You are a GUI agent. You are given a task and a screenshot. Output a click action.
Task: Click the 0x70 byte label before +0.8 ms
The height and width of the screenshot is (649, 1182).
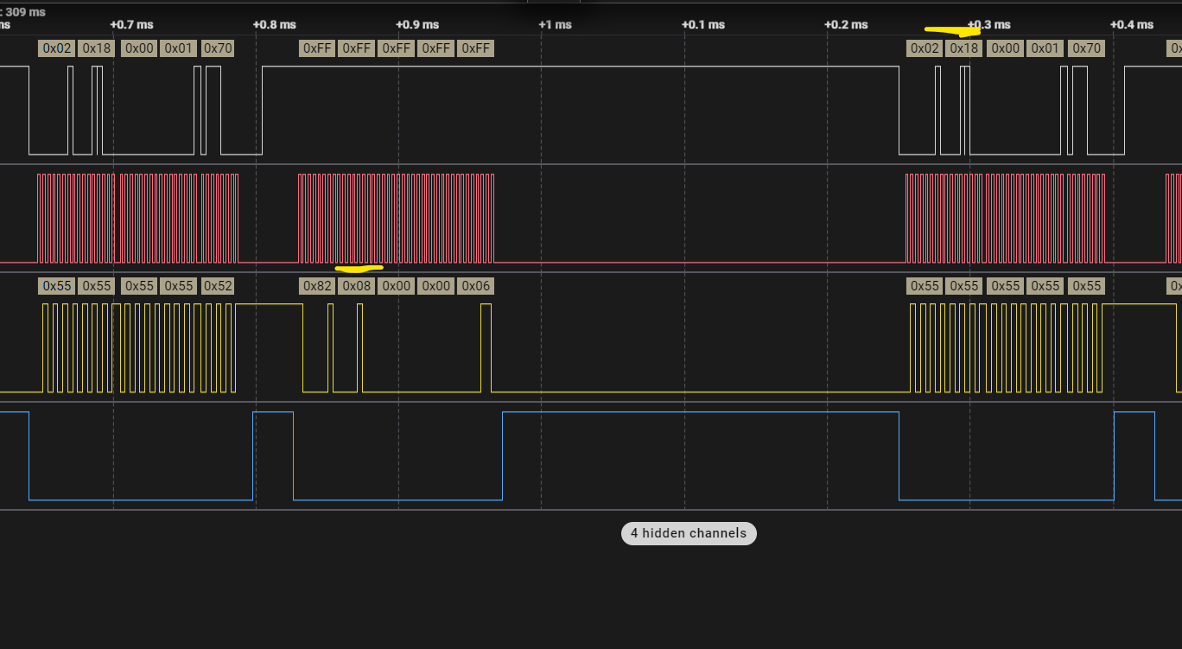[218, 48]
